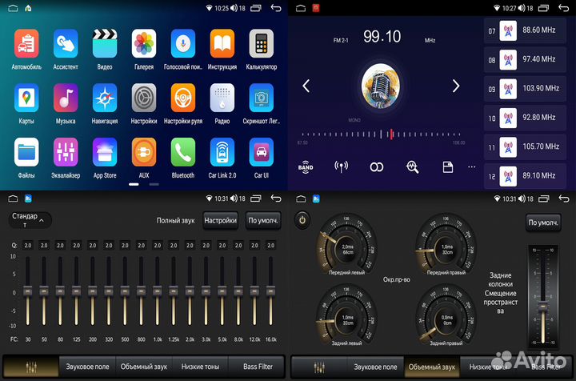Toggle the radio antenna signal icon

(342, 166)
